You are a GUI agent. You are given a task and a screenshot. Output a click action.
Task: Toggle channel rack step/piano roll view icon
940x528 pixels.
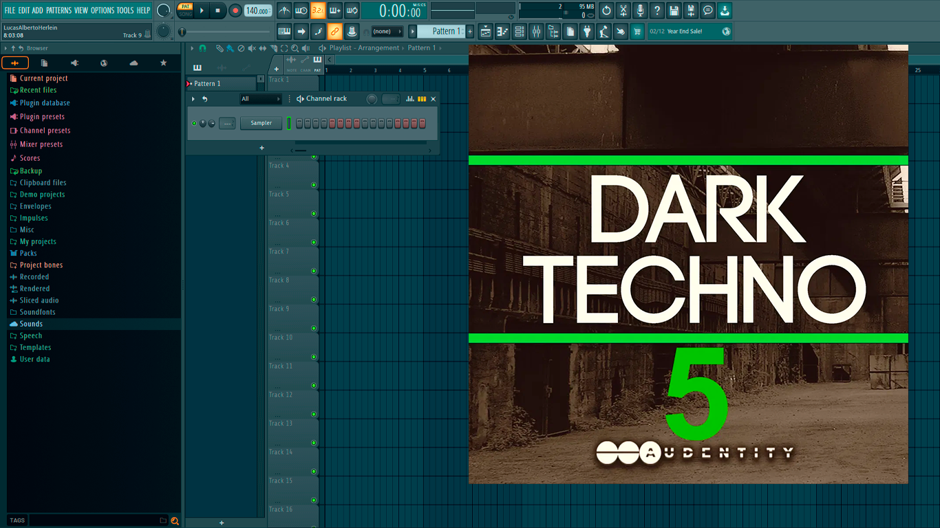point(422,99)
